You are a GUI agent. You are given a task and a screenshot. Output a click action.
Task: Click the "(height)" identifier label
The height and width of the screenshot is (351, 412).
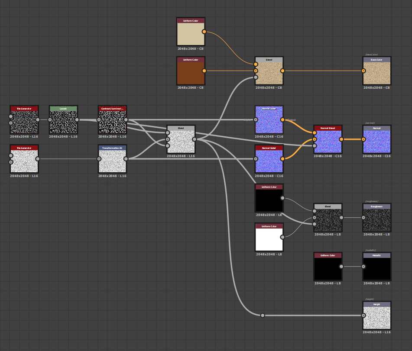(x=370, y=299)
